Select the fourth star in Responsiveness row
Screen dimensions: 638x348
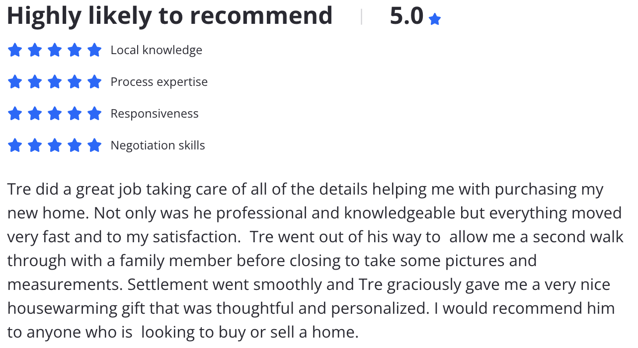point(75,114)
